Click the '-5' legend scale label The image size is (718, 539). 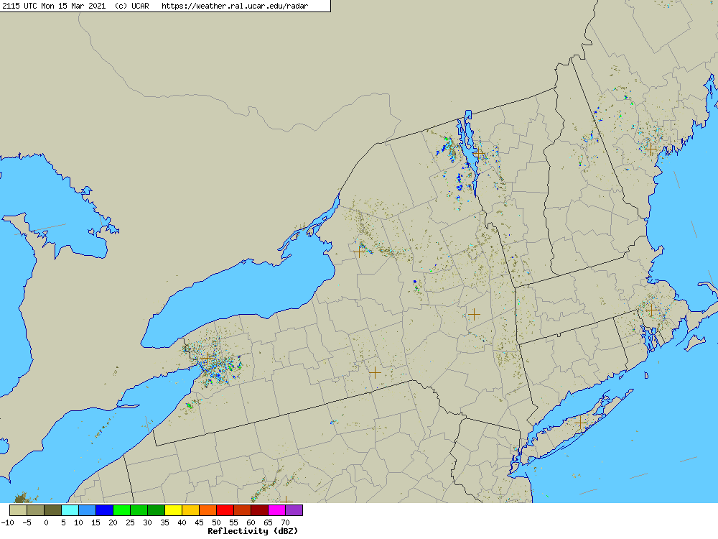(27, 522)
